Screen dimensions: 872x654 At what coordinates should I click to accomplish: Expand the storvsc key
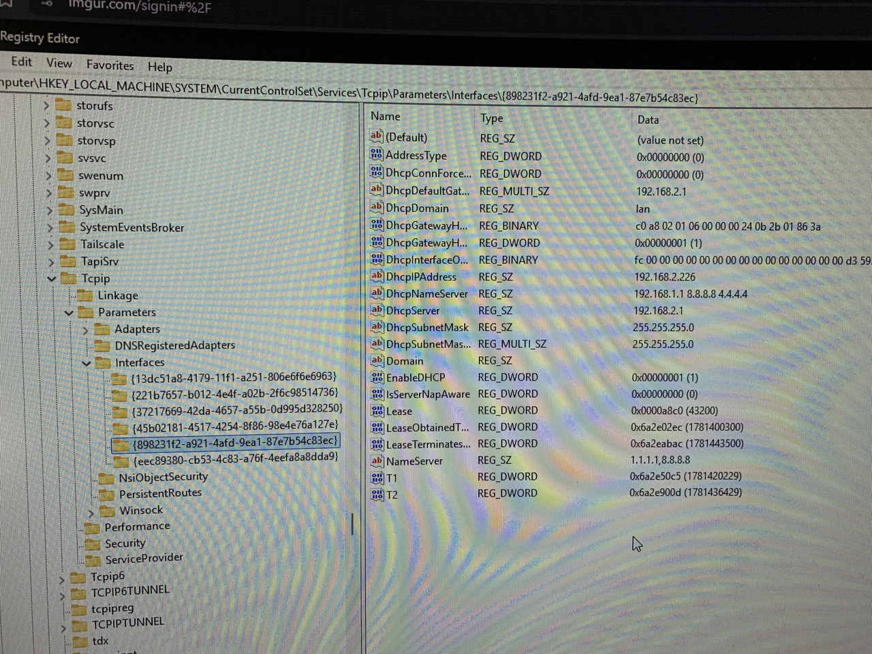47,123
